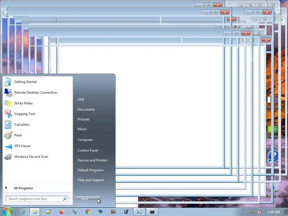The image size is (288, 216).
Task: Click the :// app icon on taskbar
Action: 126,212
